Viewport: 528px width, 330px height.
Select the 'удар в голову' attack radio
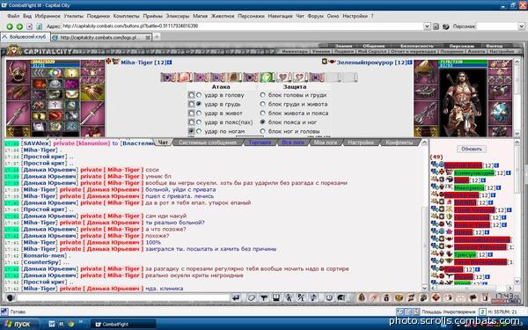(199, 95)
